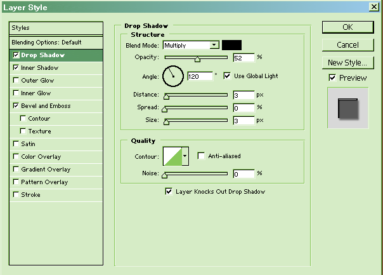The width and height of the screenshot is (383, 275).
Task: Toggle Use Global Light checkbox
Action: click(227, 76)
